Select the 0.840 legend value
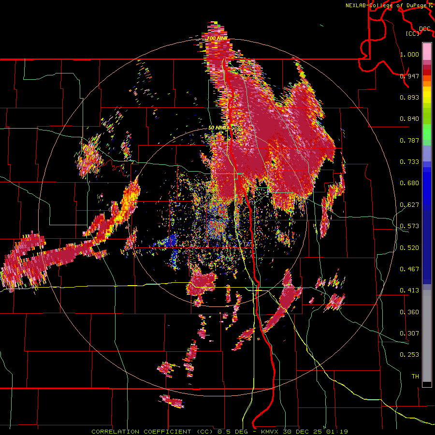The image size is (435, 435). tap(409, 119)
